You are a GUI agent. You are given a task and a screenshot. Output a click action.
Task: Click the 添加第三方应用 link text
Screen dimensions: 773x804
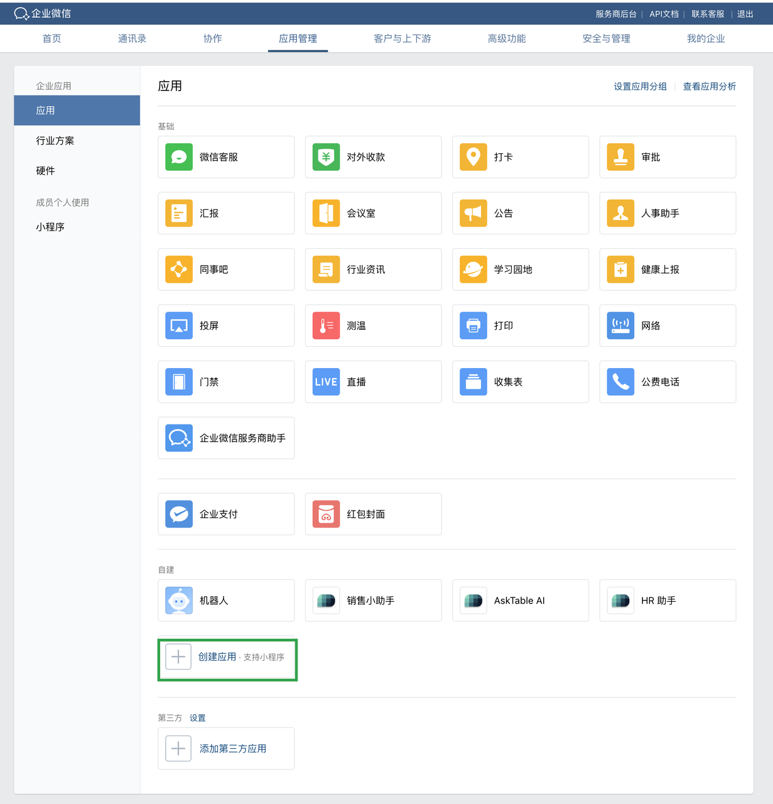tap(233, 749)
